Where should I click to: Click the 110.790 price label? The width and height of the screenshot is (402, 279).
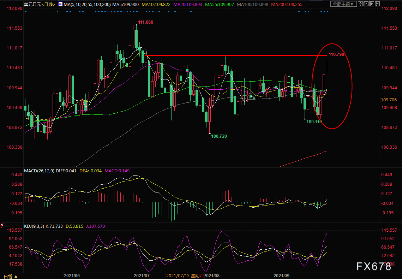click(x=336, y=54)
